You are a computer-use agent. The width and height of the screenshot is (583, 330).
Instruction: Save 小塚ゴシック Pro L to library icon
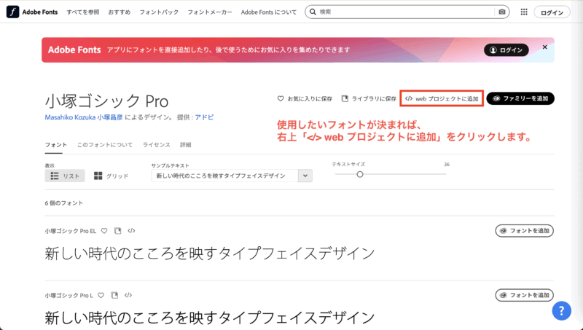coord(114,295)
